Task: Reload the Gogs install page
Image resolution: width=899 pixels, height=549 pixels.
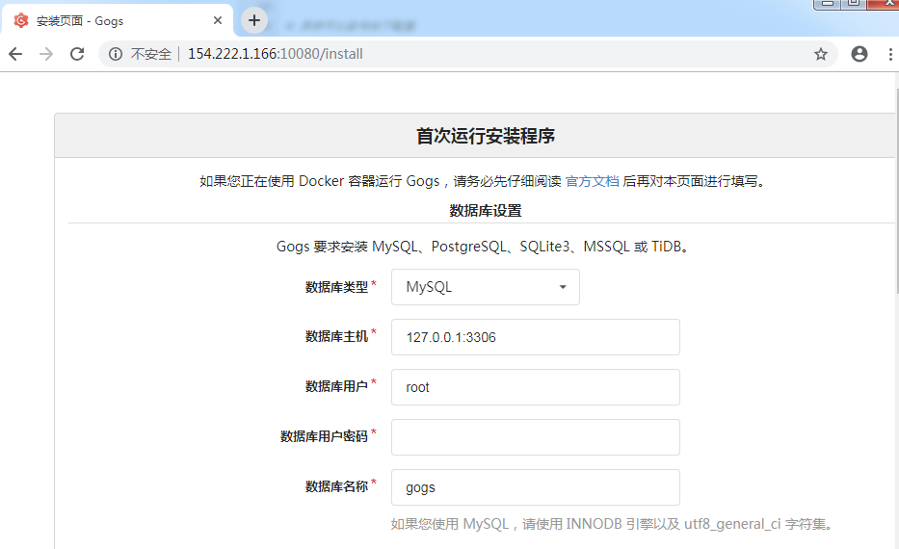Action: pos(77,54)
